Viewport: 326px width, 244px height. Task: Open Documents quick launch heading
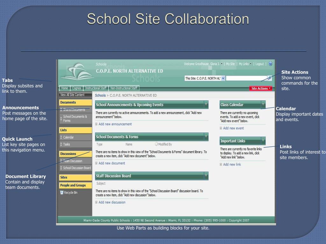[x=75, y=102]
